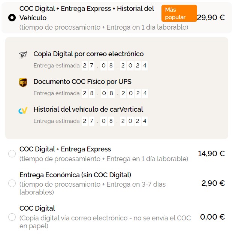Image resolution: width=233 pixels, height=235 pixels.
Task: Select the free COC Digital radio option
Action: click(x=12, y=217)
